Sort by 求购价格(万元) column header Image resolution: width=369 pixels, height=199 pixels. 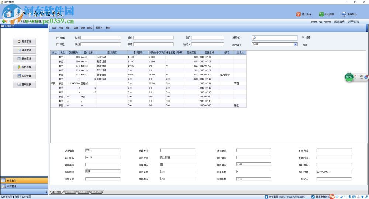(157, 53)
